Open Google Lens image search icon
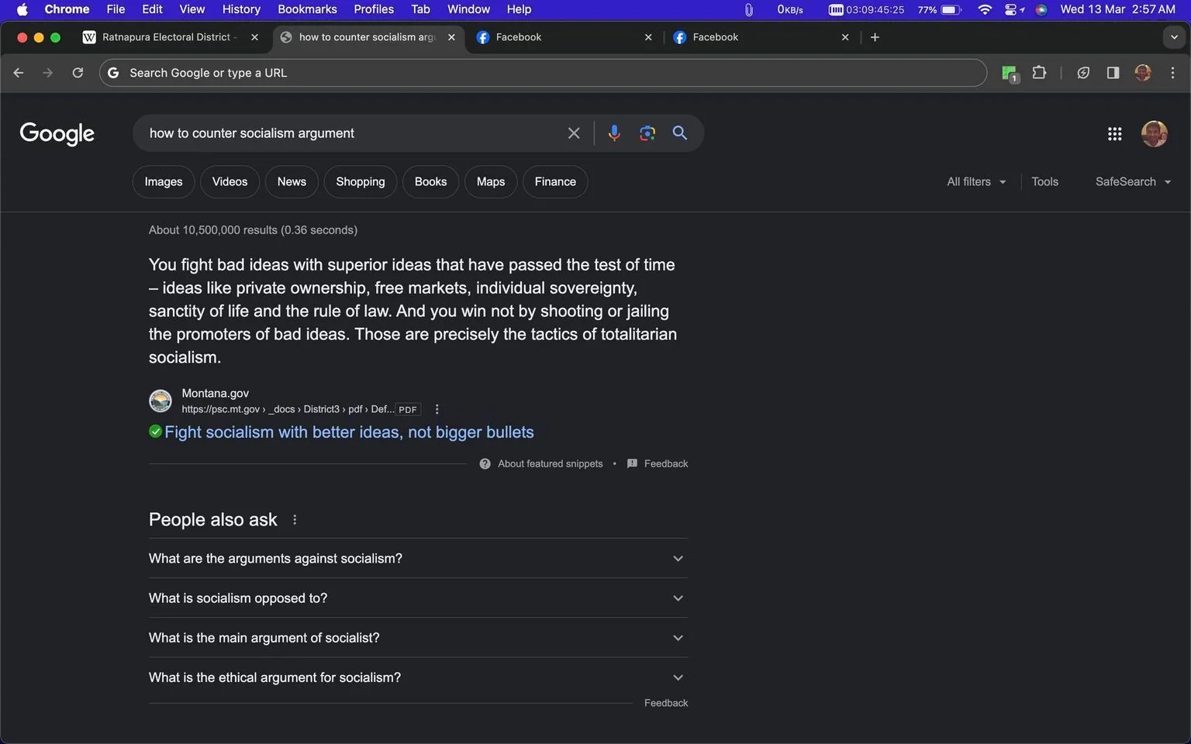The width and height of the screenshot is (1191, 744). pyautogui.click(x=647, y=133)
